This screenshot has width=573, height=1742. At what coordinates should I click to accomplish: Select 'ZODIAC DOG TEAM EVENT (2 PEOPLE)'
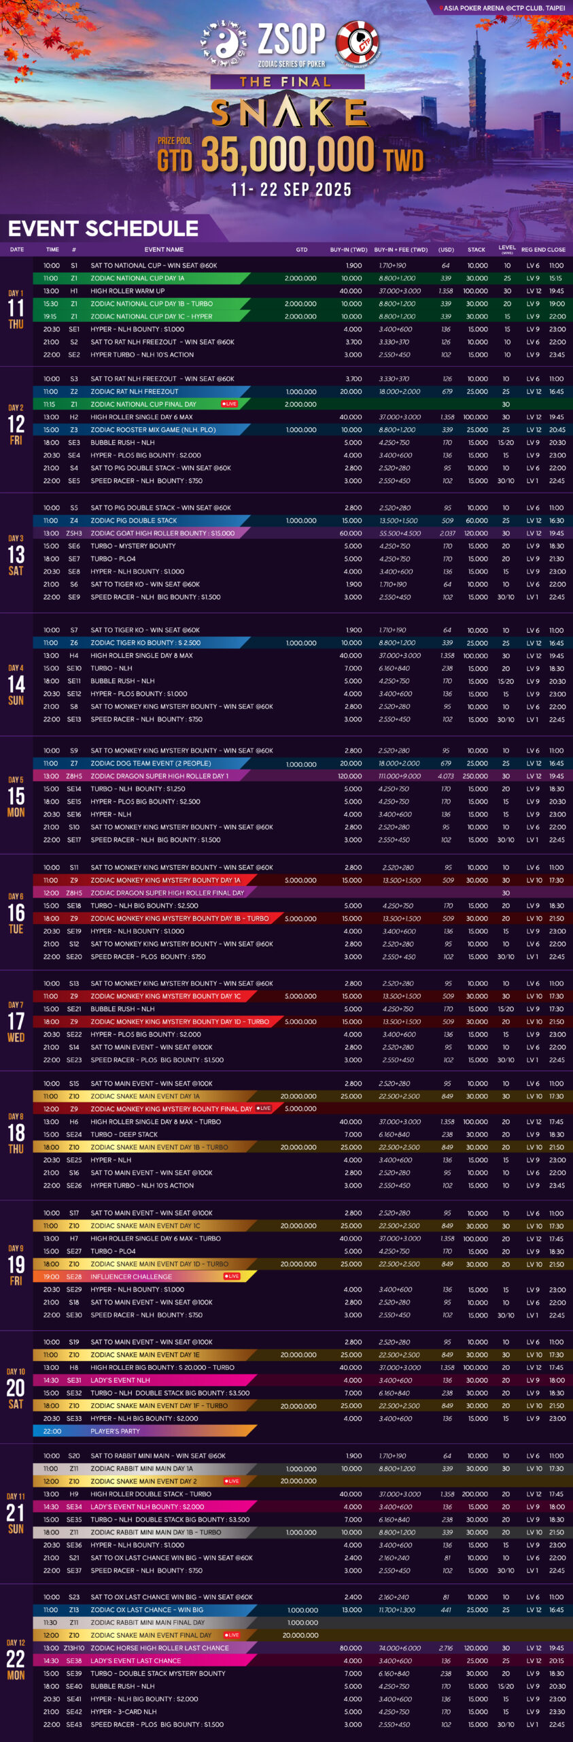(x=151, y=763)
